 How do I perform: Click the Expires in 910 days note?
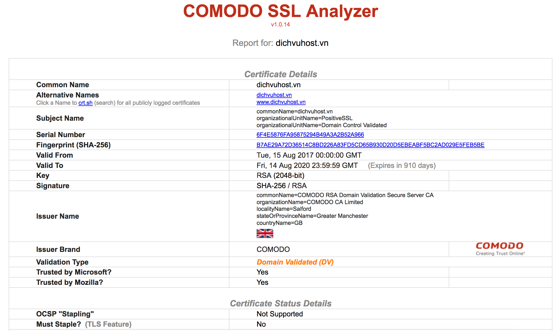(x=402, y=165)
